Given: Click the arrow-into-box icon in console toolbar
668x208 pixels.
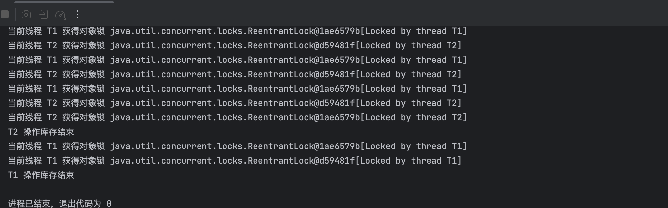Looking at the screenshot, I should [x=44, y=14].
